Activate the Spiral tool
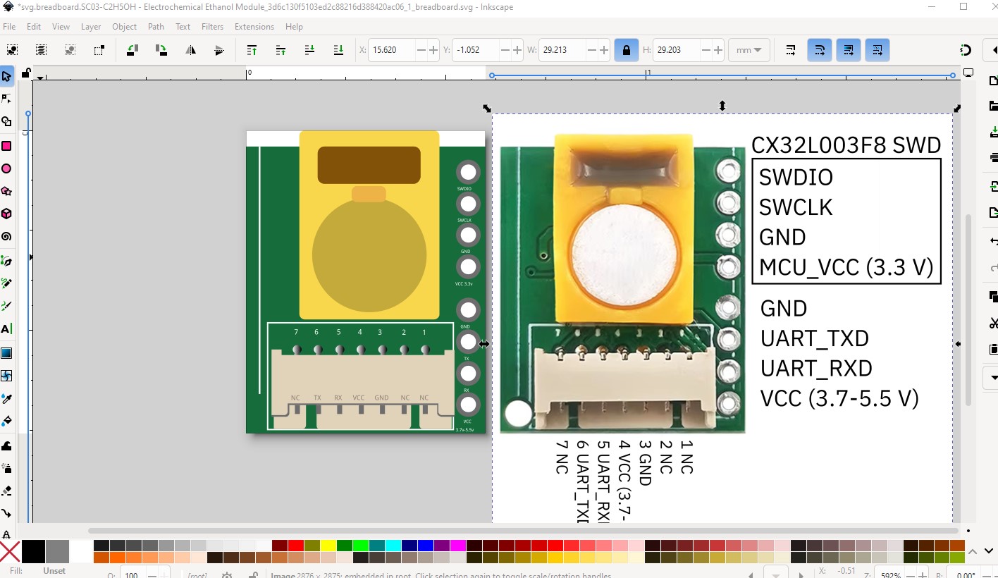 (6, 237)
